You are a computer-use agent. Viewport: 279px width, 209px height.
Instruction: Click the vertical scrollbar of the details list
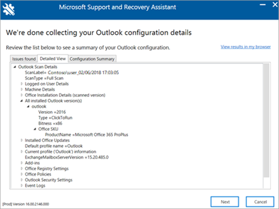(266, 126)
